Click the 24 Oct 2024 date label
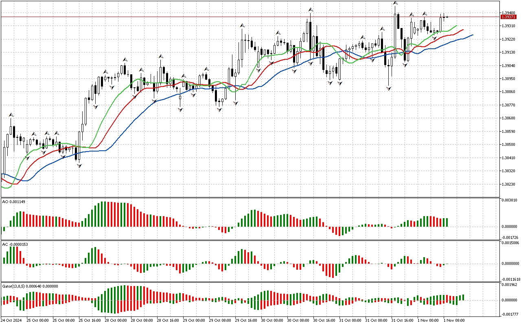This screenshot has width=521, height=325. [x=12, y=320]
